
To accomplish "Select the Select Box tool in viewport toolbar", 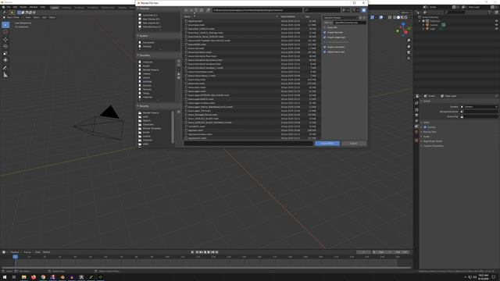I will [5, 25].
